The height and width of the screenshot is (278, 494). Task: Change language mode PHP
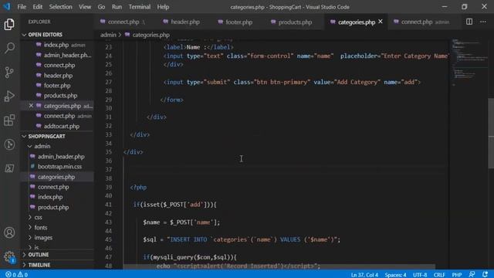[x=457, y=275]
